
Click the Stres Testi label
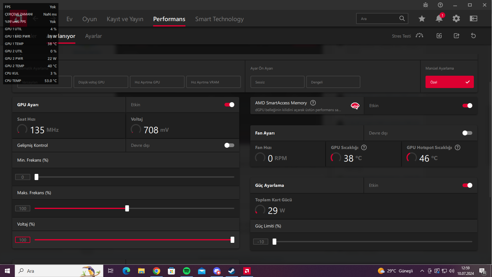[401, 36]
